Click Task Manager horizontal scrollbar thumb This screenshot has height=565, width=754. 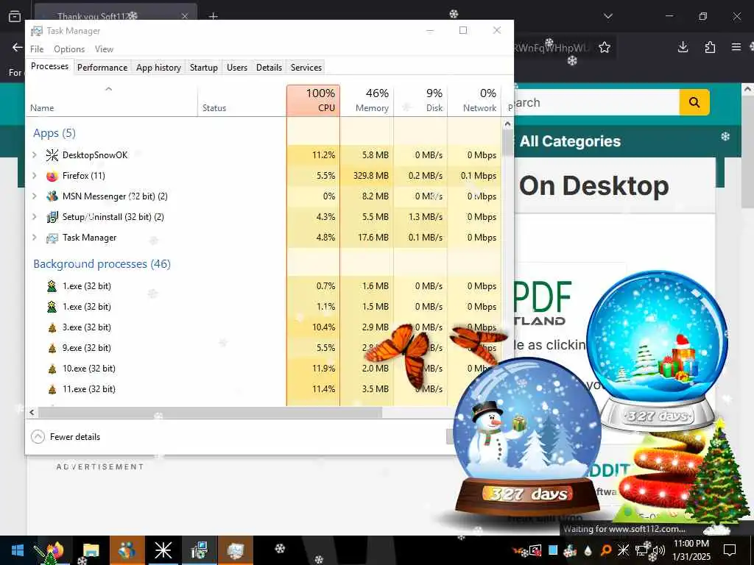tap(210, 412)
